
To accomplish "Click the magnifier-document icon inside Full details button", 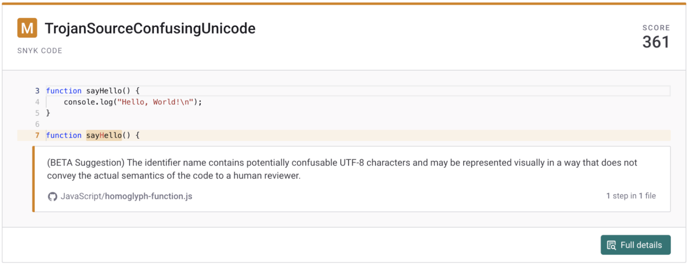I will click(x=611, y=245).
